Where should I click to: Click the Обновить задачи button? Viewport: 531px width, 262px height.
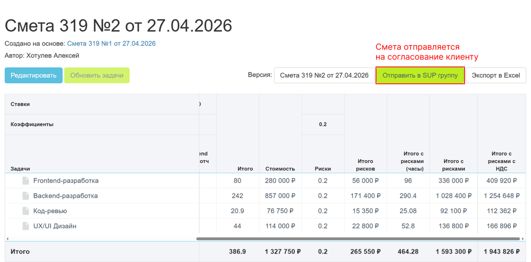[x=97, y=75]
